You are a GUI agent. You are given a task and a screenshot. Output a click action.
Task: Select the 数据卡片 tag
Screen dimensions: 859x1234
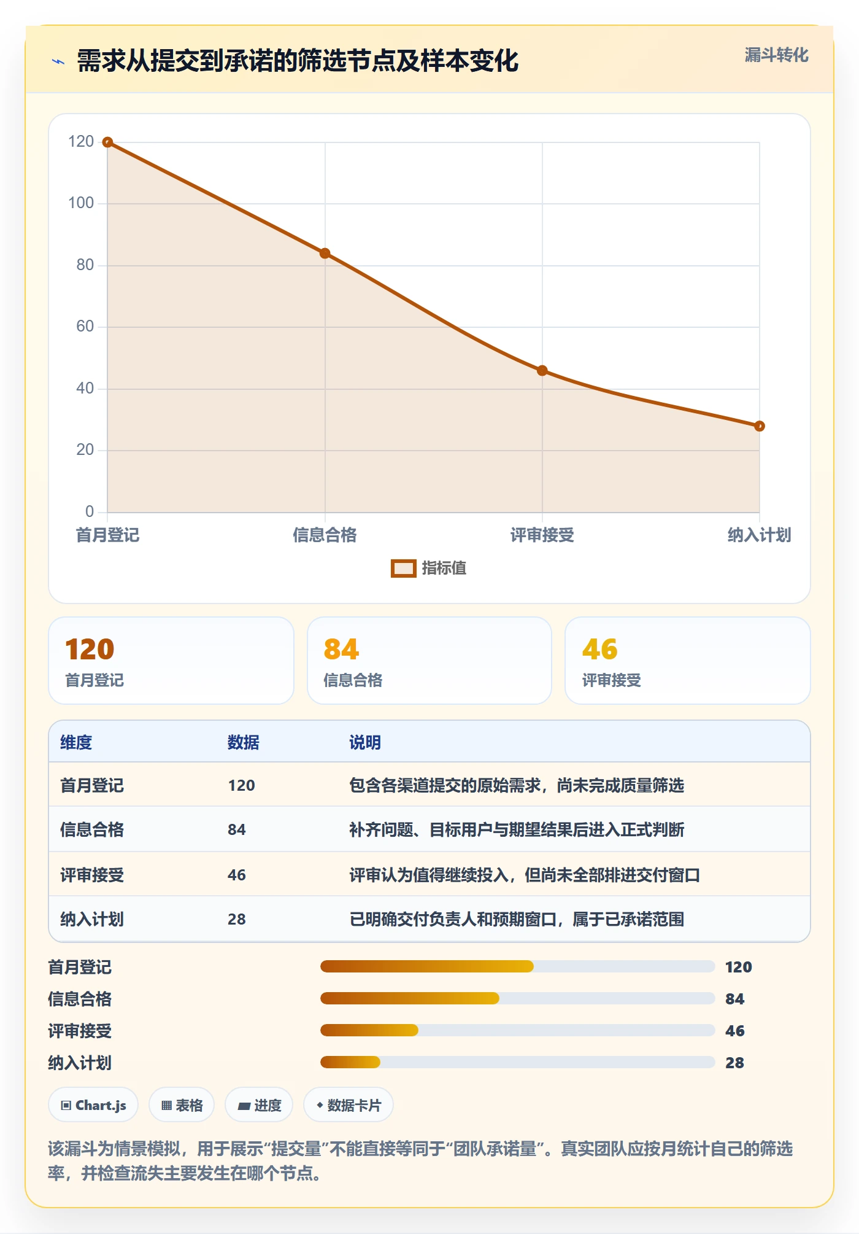[x=349, y=1105]
